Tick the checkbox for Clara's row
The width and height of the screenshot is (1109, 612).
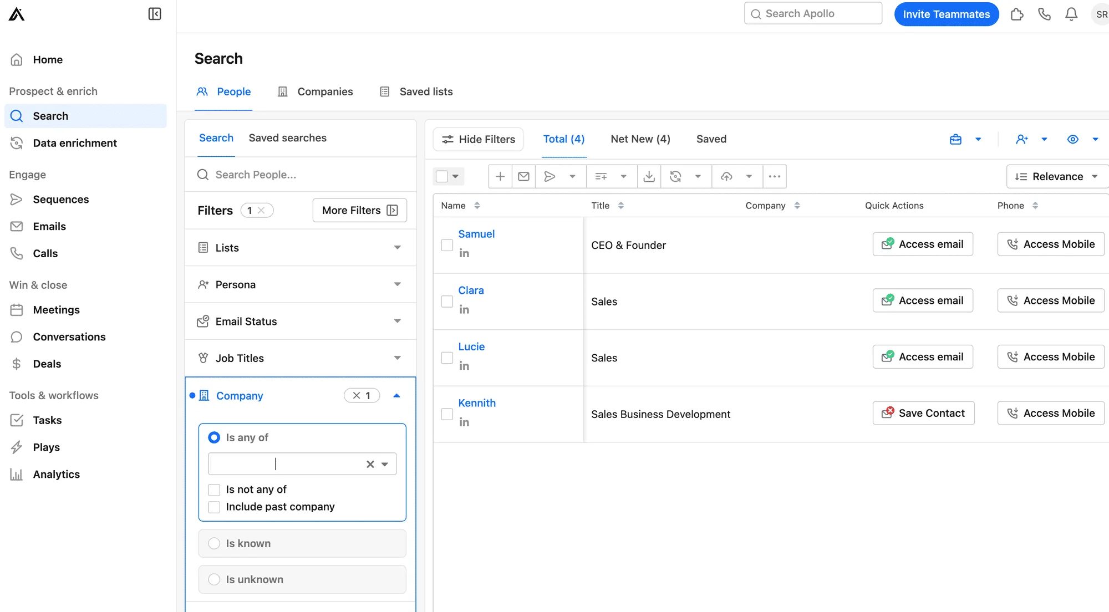tap(447, 302)
